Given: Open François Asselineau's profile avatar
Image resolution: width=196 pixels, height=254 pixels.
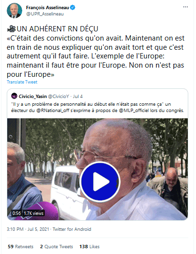Looking at the screenshot, I should tap(14, 11).
